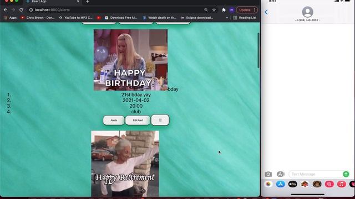Open the unlabeled YouTube icon bookmark
This screenshot has height=199, width=355.
99,18
